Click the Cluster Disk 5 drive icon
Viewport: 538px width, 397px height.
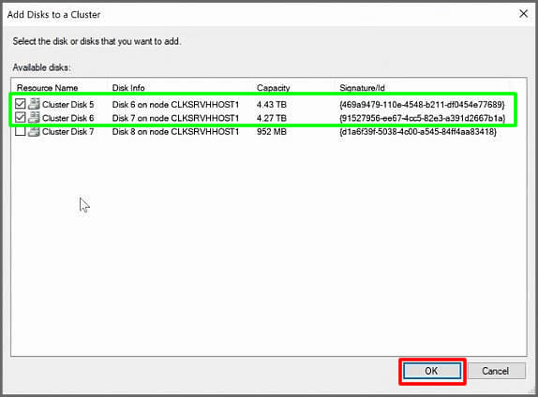tap(34, 104)
